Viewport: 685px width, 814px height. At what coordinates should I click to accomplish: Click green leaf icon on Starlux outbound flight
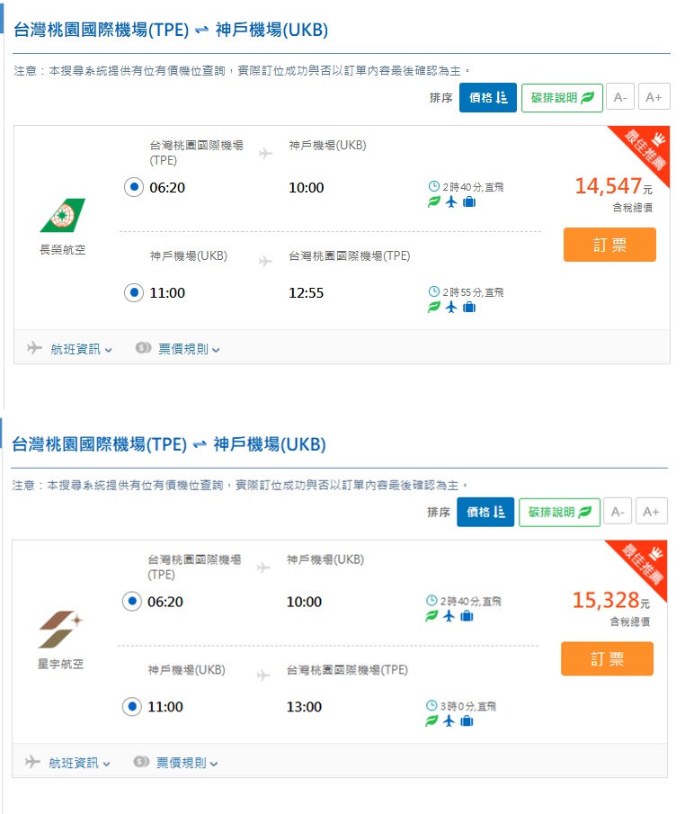click(x=431, y=616)
